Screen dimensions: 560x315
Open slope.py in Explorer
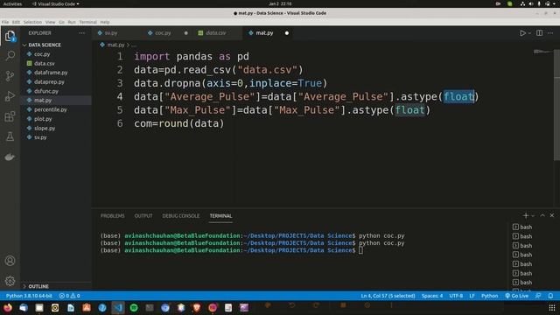click(45, 128)
